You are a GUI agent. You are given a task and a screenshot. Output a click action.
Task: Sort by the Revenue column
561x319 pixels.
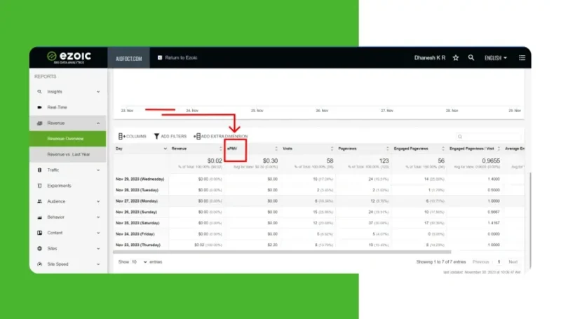pyautogui.click(x=196, y=149)
